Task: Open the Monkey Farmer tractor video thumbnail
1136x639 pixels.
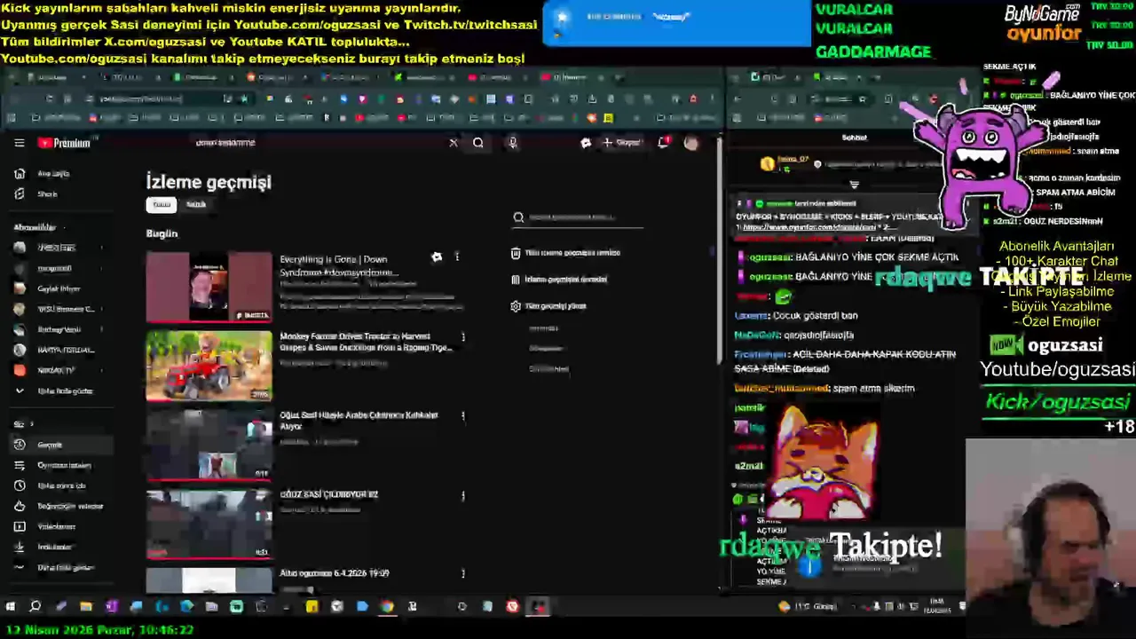Action: (x=209, y=366)
